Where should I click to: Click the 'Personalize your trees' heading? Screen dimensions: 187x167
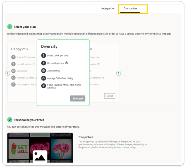(x=29, y=120)
